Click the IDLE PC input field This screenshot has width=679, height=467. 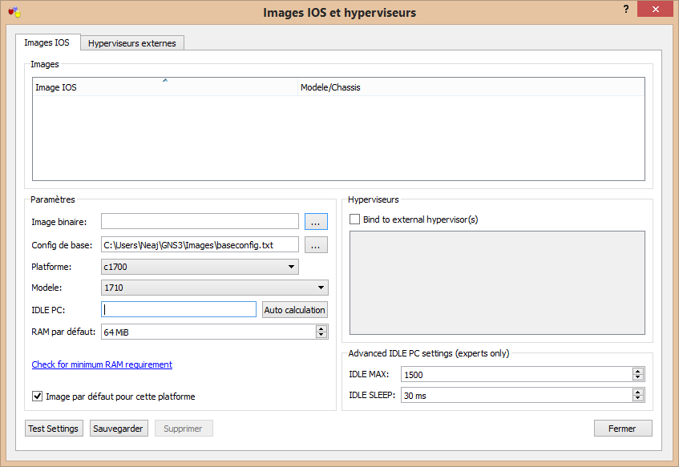pos(178,310)
